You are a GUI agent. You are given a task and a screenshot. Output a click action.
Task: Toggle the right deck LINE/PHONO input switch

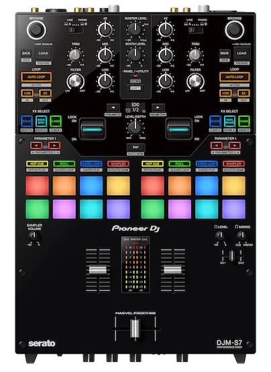[196, 30]
